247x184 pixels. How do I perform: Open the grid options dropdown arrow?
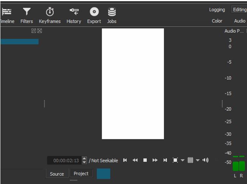pyautogui.click(x=198, y=160)
